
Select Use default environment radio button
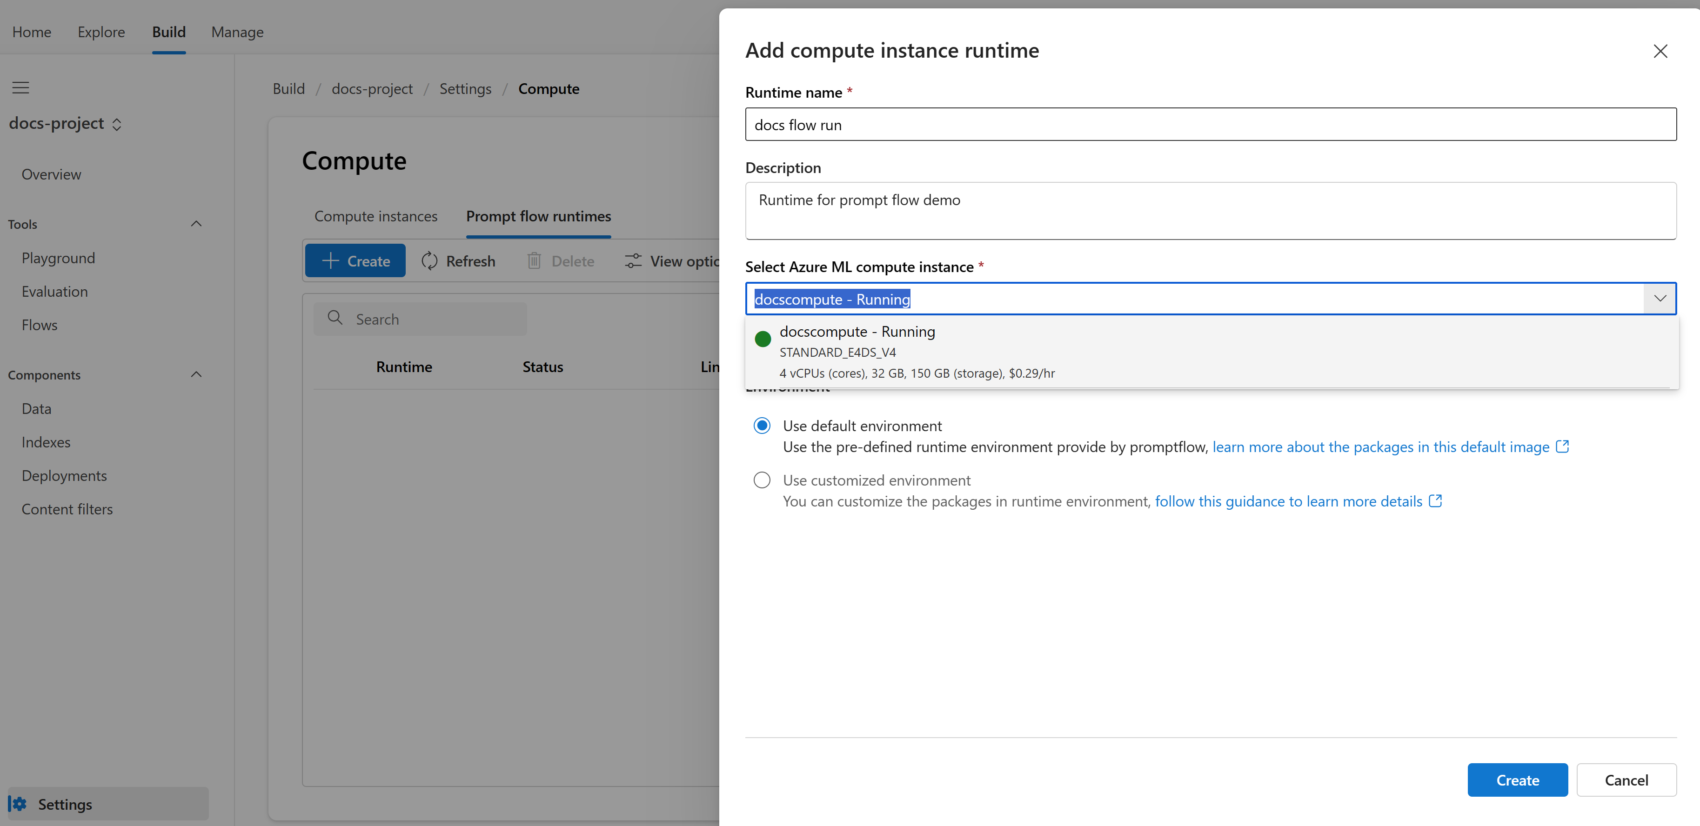[x=762, y=426]
